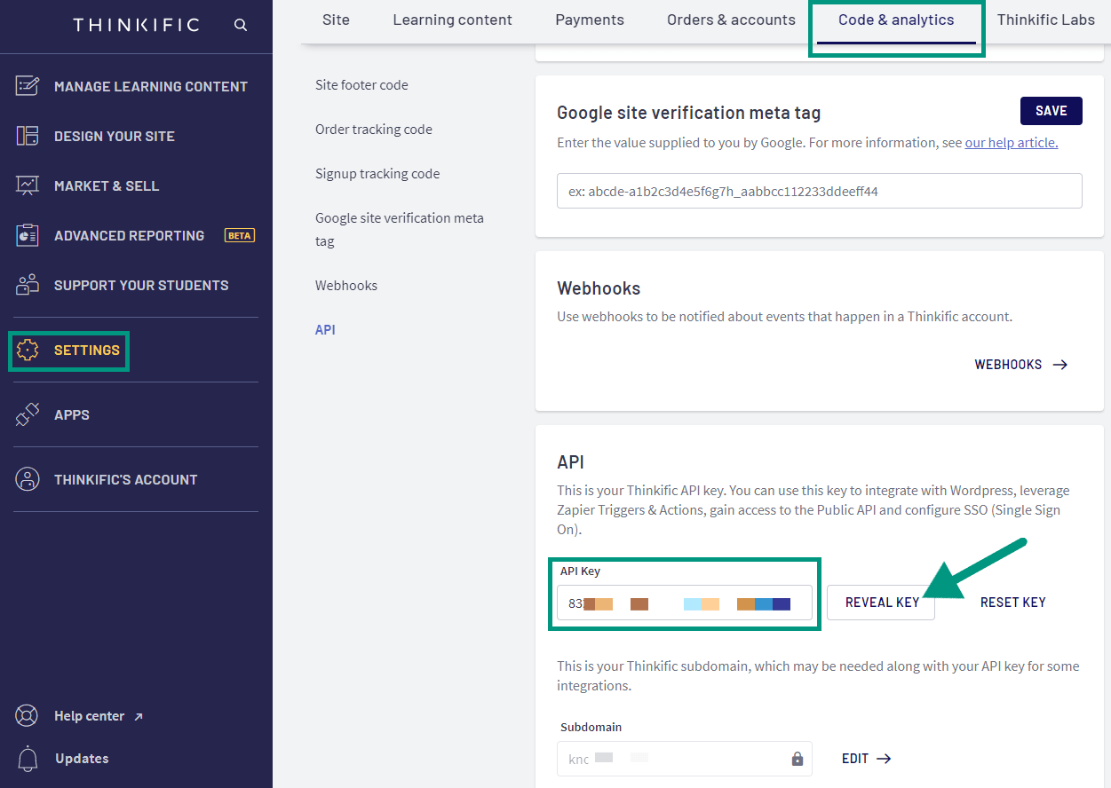This screenshot has height=788, width=1111.
Task: Open the Thinkific Labs tab
Action: [x=1046, y=19]
